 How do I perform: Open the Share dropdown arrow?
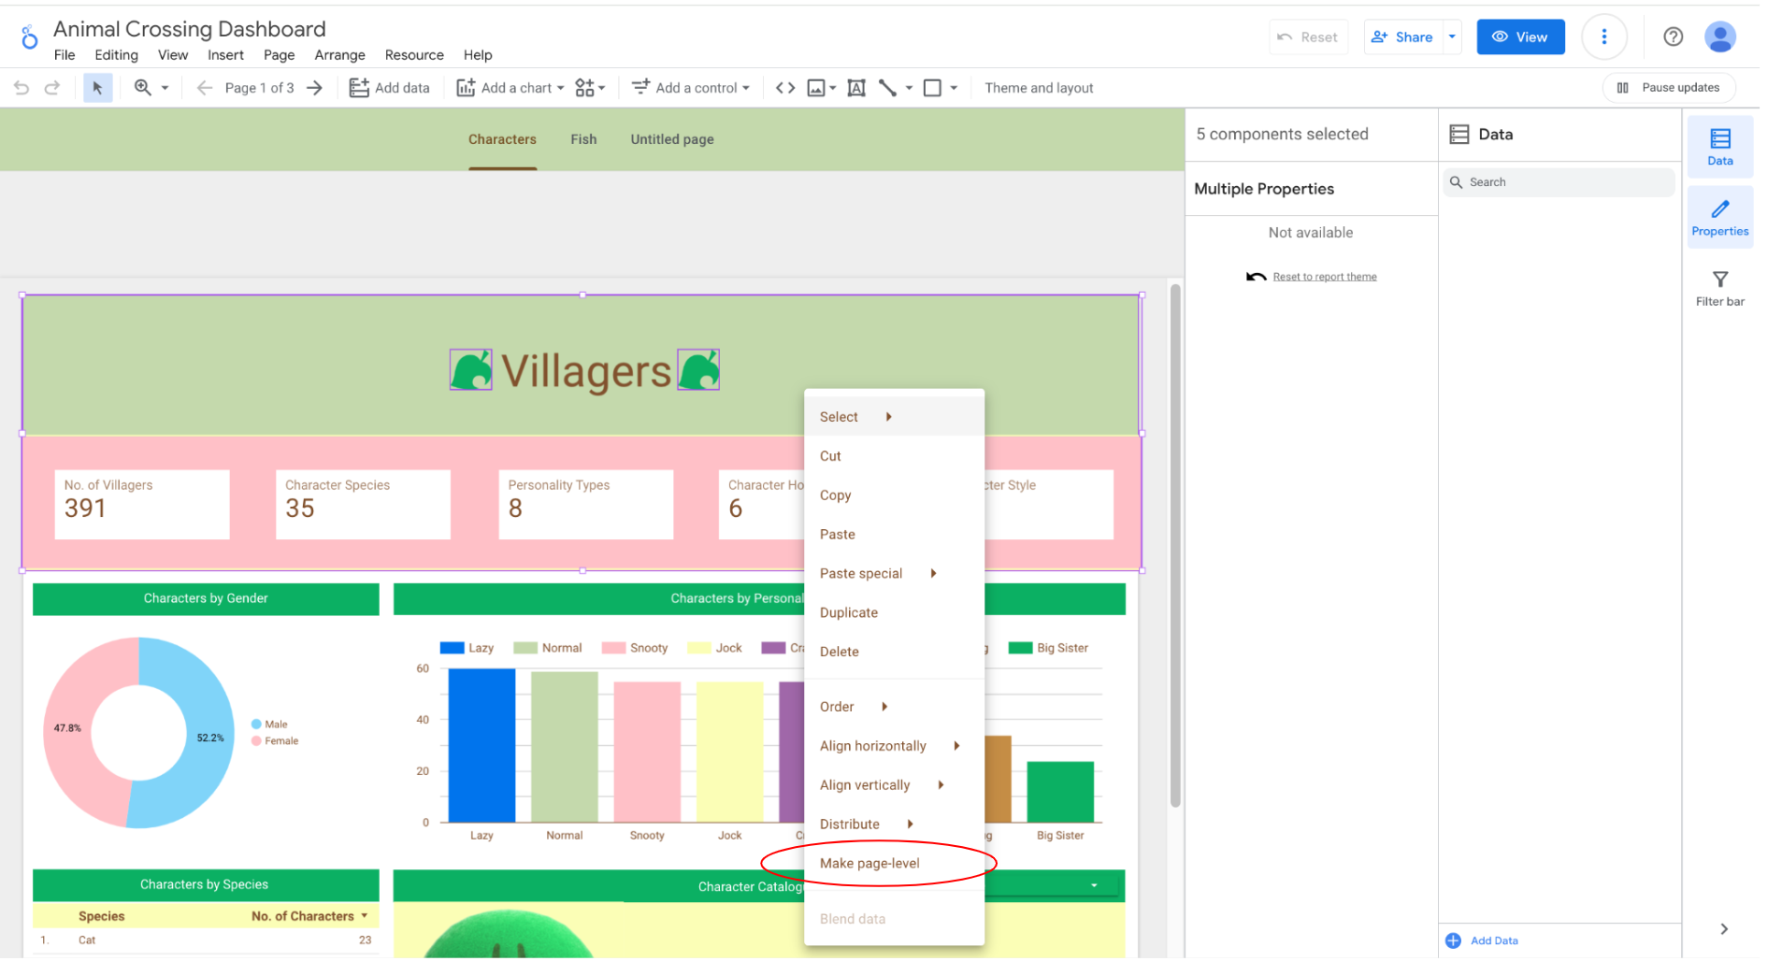[1452, 36]
